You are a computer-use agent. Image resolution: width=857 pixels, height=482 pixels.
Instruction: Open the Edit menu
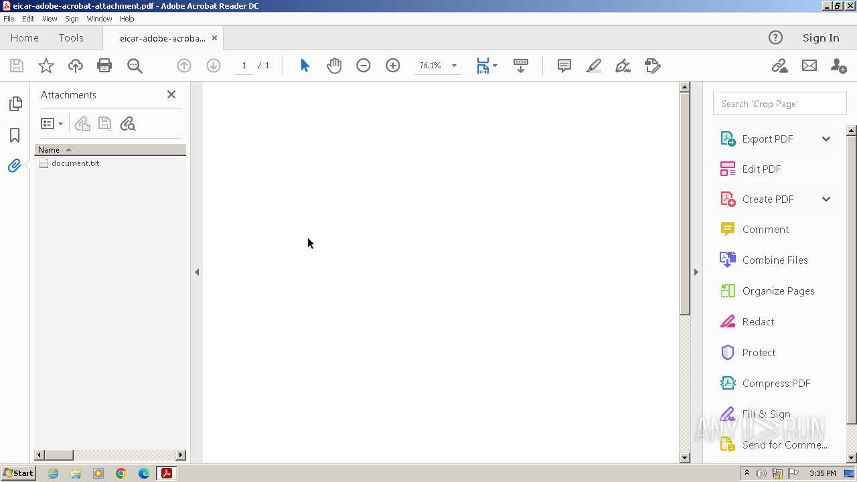(x=28, y=19)
